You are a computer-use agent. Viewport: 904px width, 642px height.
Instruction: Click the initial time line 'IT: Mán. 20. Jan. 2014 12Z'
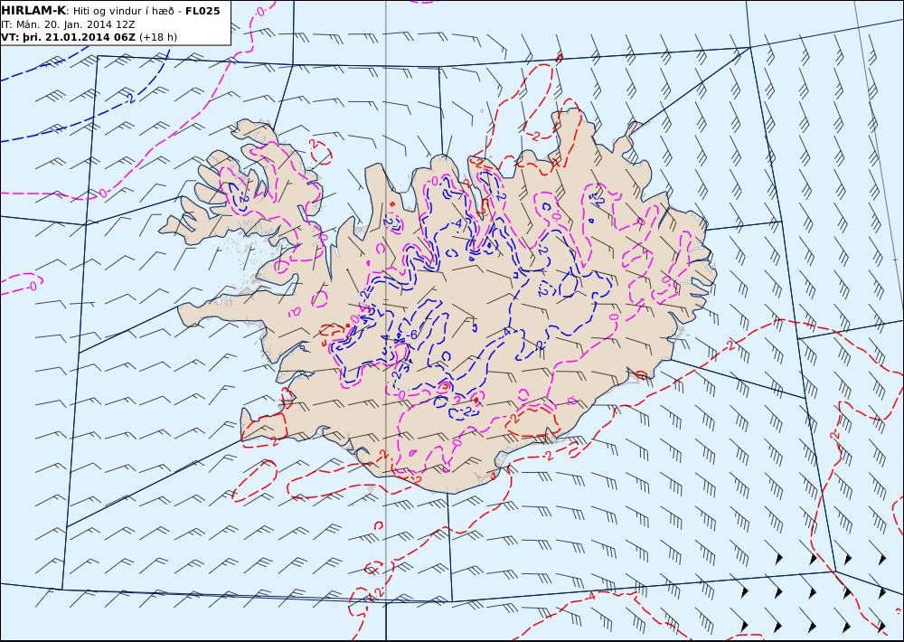68,24
